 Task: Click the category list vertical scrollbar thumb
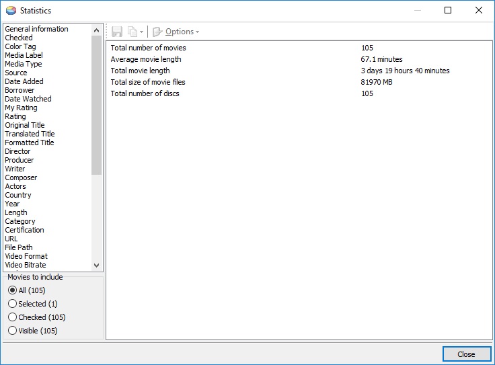coord(96,104)
